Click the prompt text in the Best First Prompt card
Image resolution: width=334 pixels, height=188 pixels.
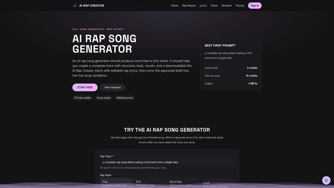pyautogui.click(x=228, y=55)
